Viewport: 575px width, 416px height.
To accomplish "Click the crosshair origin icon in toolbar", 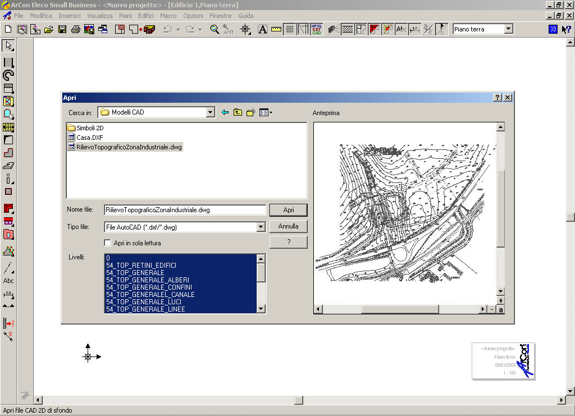I will pyautogui.click(x=245, y=29).
